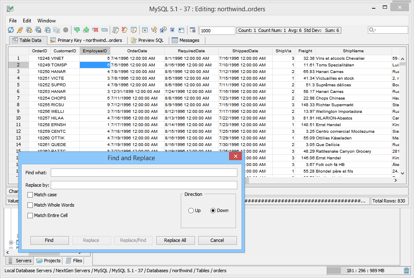Click the Find what input field
Image resolution: width=414 pixels, height=278 pixels.
(x=144, y=173)
